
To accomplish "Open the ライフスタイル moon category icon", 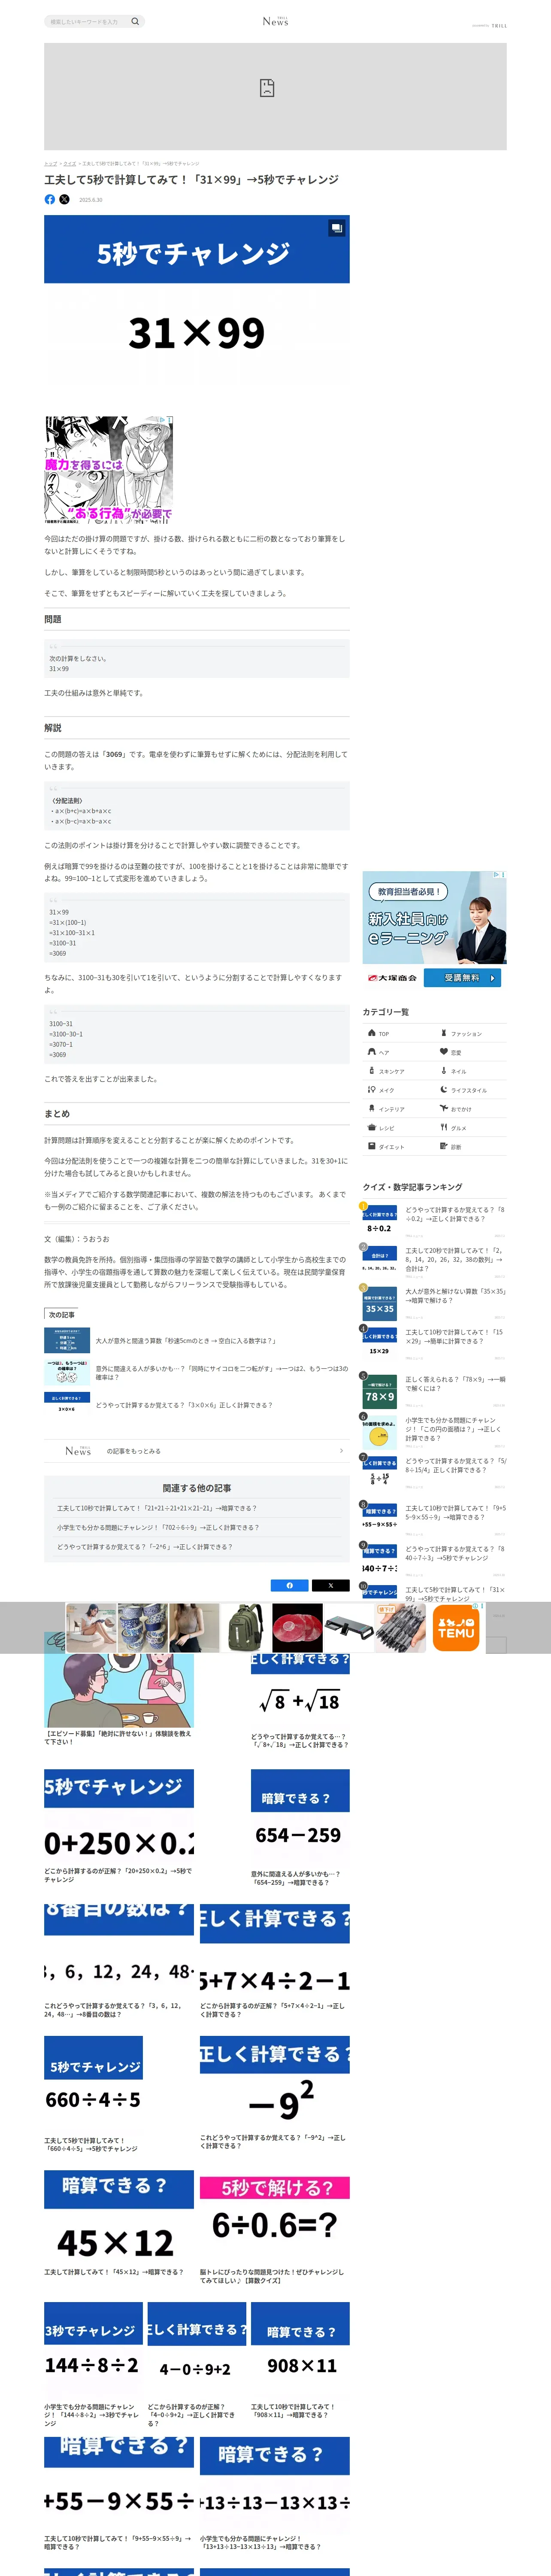I will (x=444, y=1089).
